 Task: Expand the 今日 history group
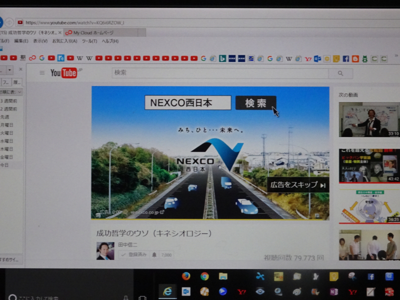[x=4, y=165]
